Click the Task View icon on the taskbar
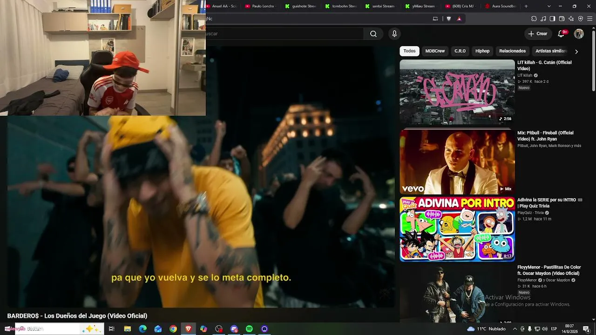Screen dimensions: 596x335 point(112,329)
